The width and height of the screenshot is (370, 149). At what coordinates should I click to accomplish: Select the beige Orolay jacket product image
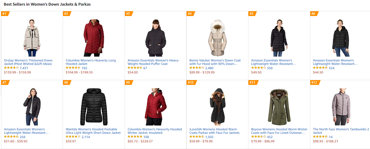[x=32, y=38]
